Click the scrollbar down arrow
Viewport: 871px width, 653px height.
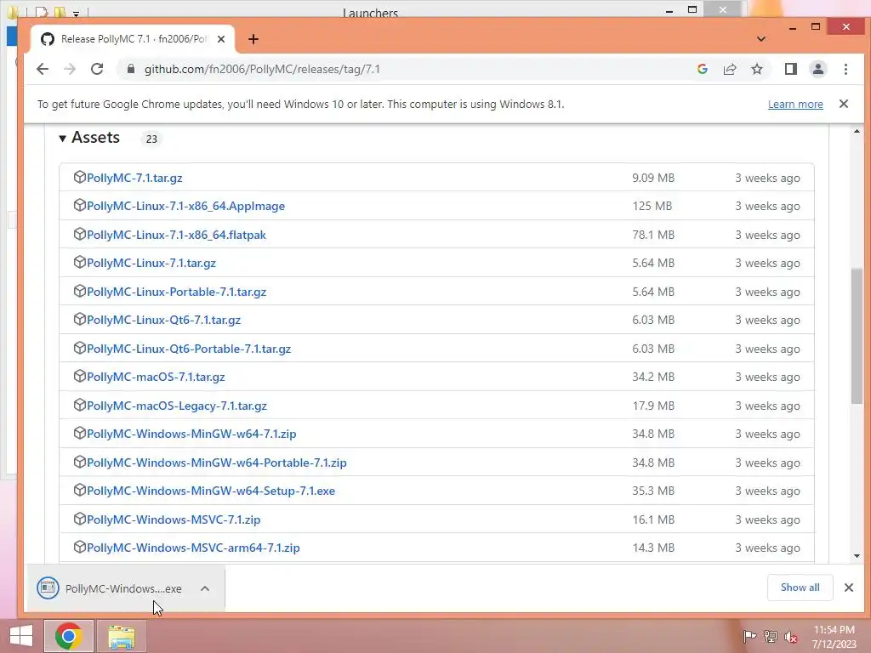click(857, 556)
